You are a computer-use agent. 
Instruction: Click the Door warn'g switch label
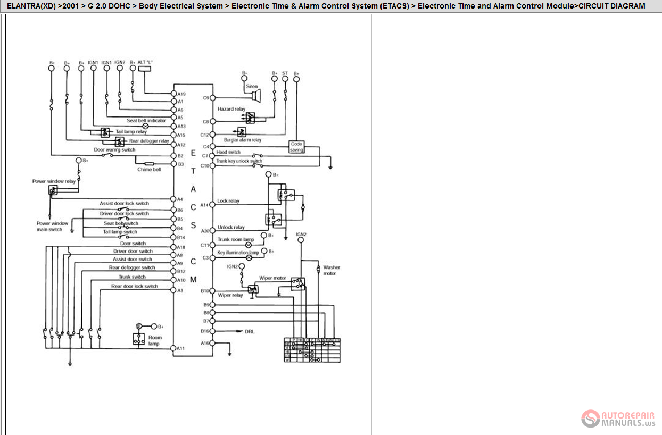[x=114, y=150]
